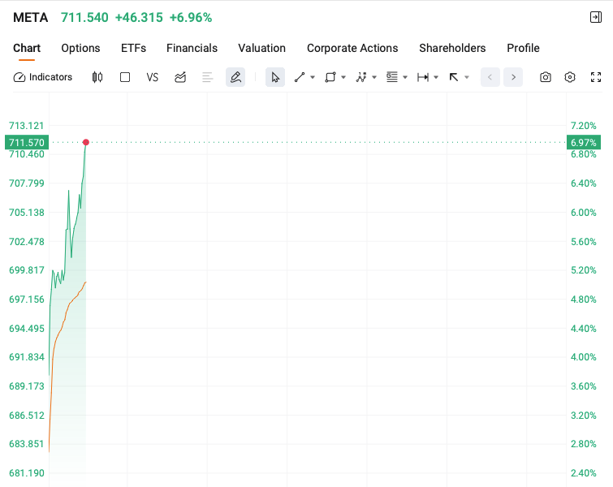The width and height of the screenshot is (613, 487).
Task: Expand the measurement tool dropdown arrow
Action: (x=436, y=77)
